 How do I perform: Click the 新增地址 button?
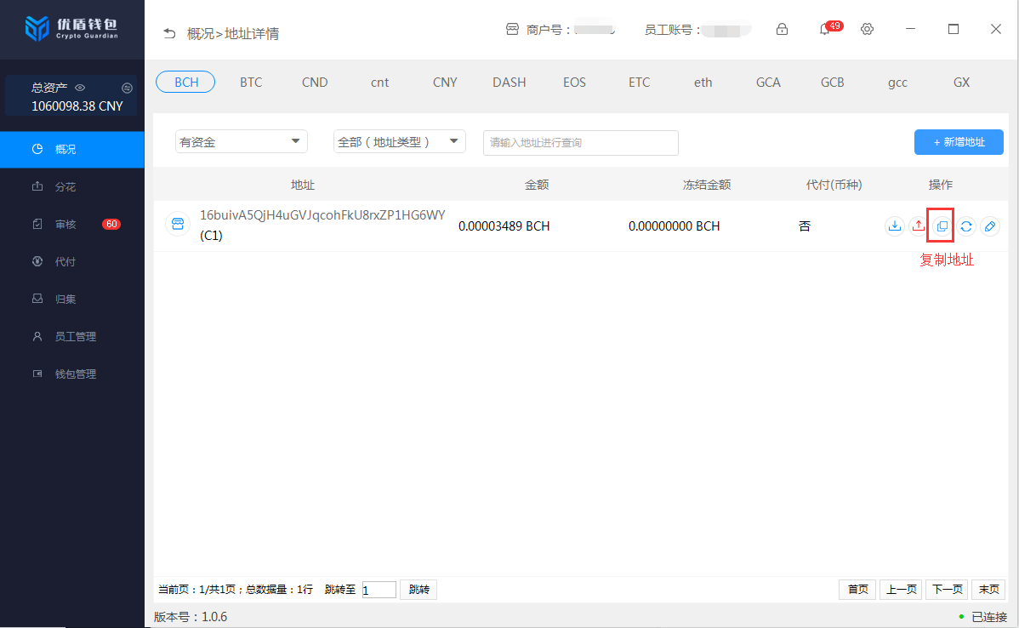click(959, 142)
